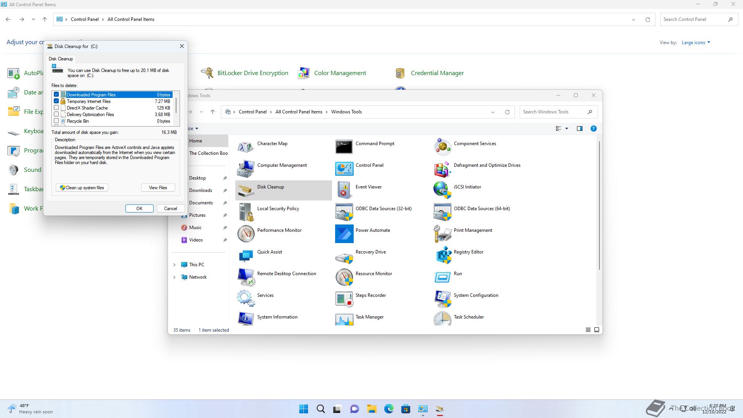Screen dimensions: 743x418
Task: Check Delivery Optimization Files checkbox
Action: click(x=56, y=114)
